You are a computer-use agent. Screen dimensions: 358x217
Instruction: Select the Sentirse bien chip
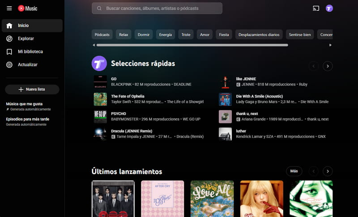coord(300,34)
